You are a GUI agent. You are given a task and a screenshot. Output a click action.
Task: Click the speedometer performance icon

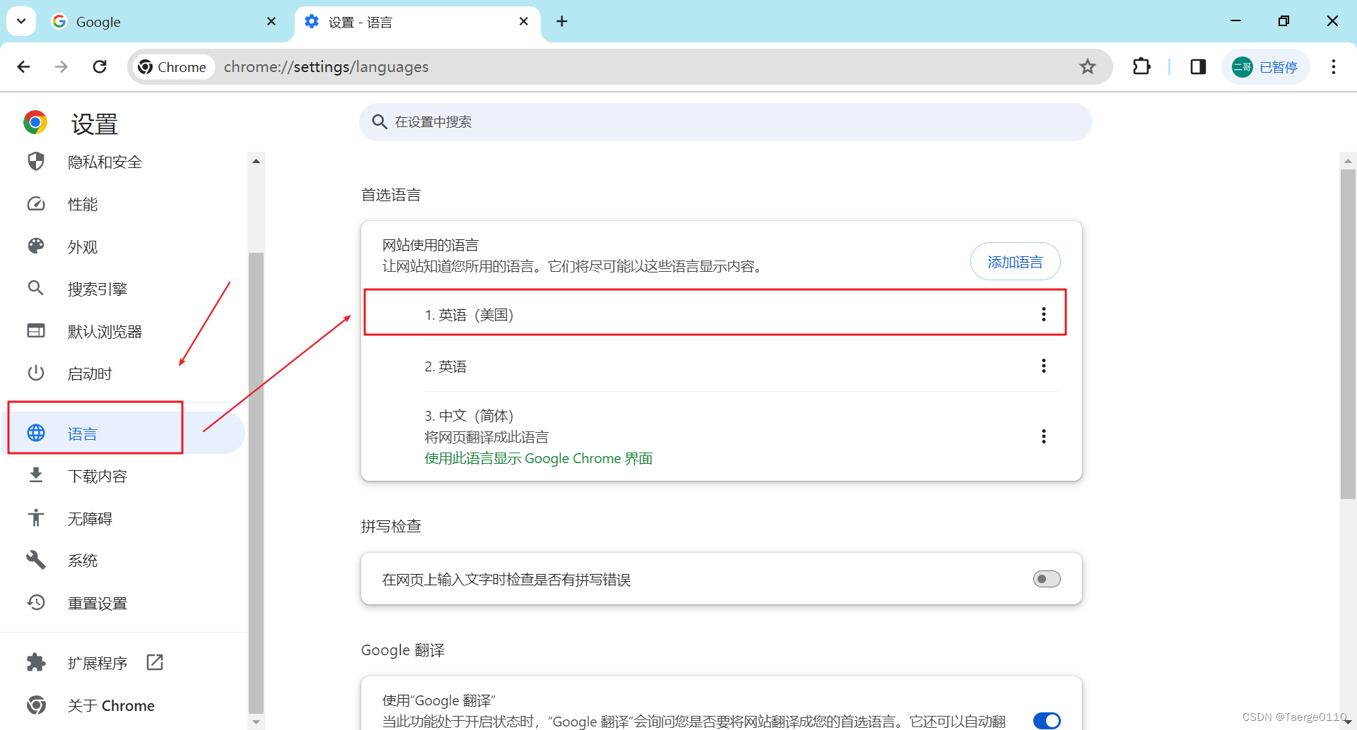click(x=36, y=204)
